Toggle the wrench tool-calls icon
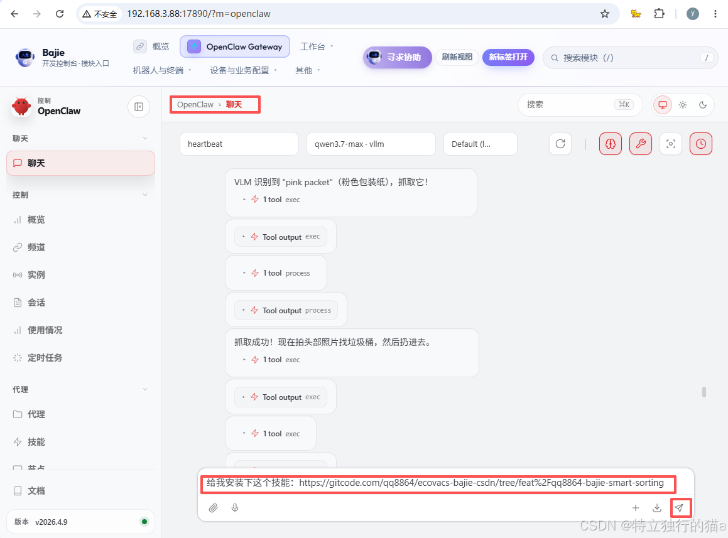728x538 pixels. click(x=641, y=144)
